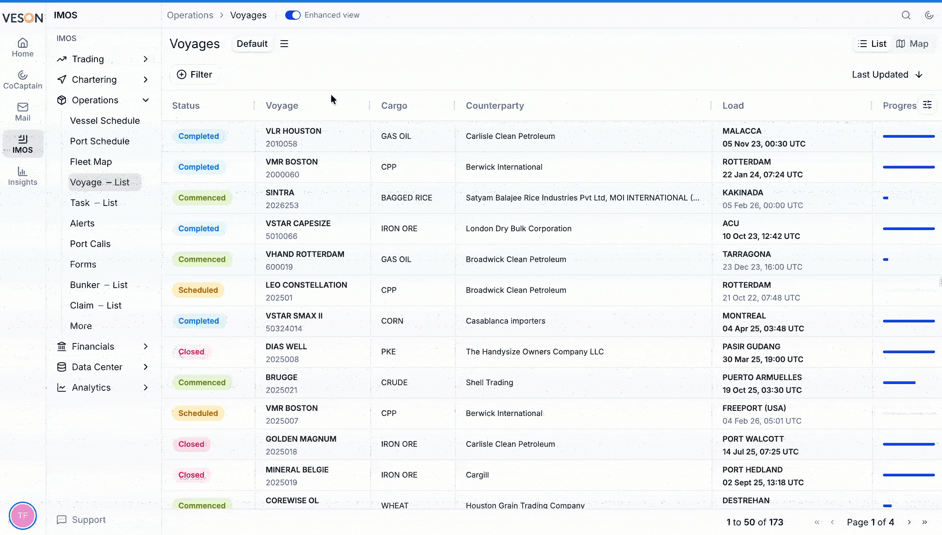The width and height of the screenshot is (942, 535).
Task: Sort by the Load column header
Action: 733,106
